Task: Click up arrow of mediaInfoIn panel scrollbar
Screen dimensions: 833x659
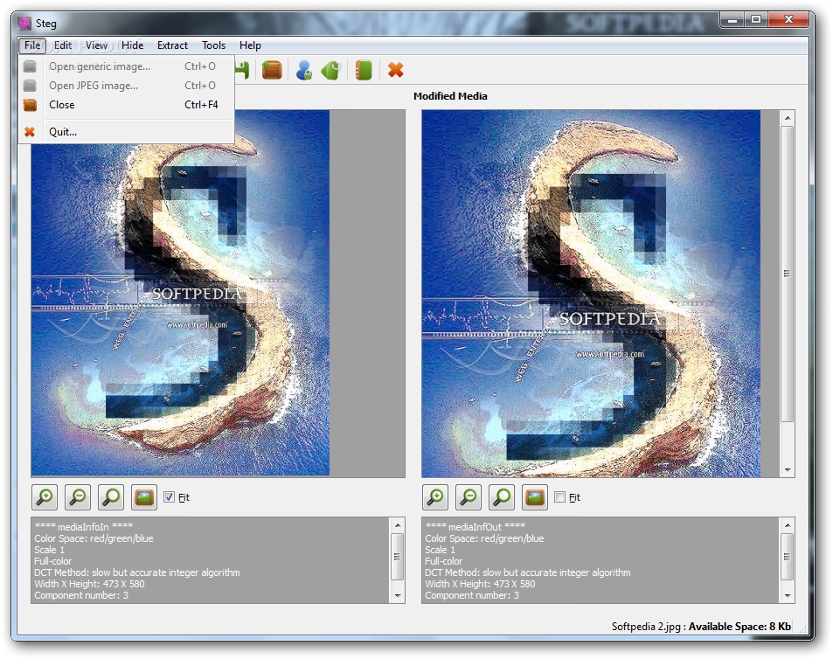Action: 398,525
